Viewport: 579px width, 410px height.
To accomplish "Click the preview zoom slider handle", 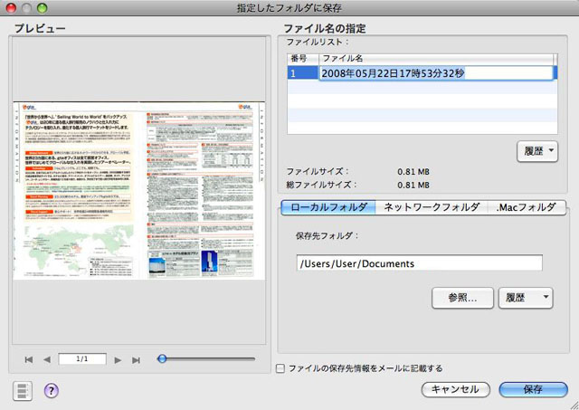I will click(x=162, y=358).
